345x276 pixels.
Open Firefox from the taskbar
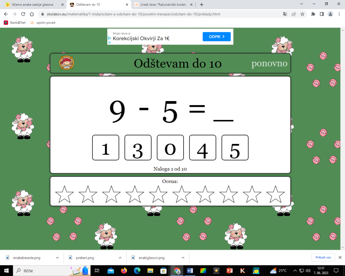124,270
